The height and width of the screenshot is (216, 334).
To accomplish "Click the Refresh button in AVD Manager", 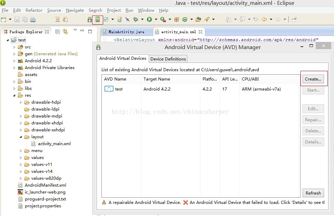I will [313, 193].
